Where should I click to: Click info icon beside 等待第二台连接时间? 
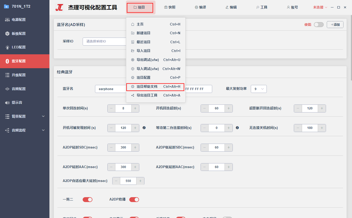237,128
